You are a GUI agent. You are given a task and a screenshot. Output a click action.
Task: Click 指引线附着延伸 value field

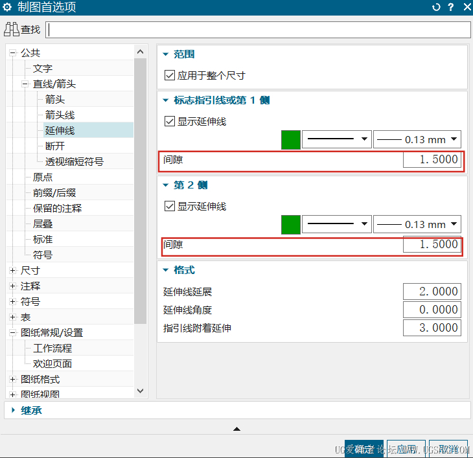click(432, 328)
